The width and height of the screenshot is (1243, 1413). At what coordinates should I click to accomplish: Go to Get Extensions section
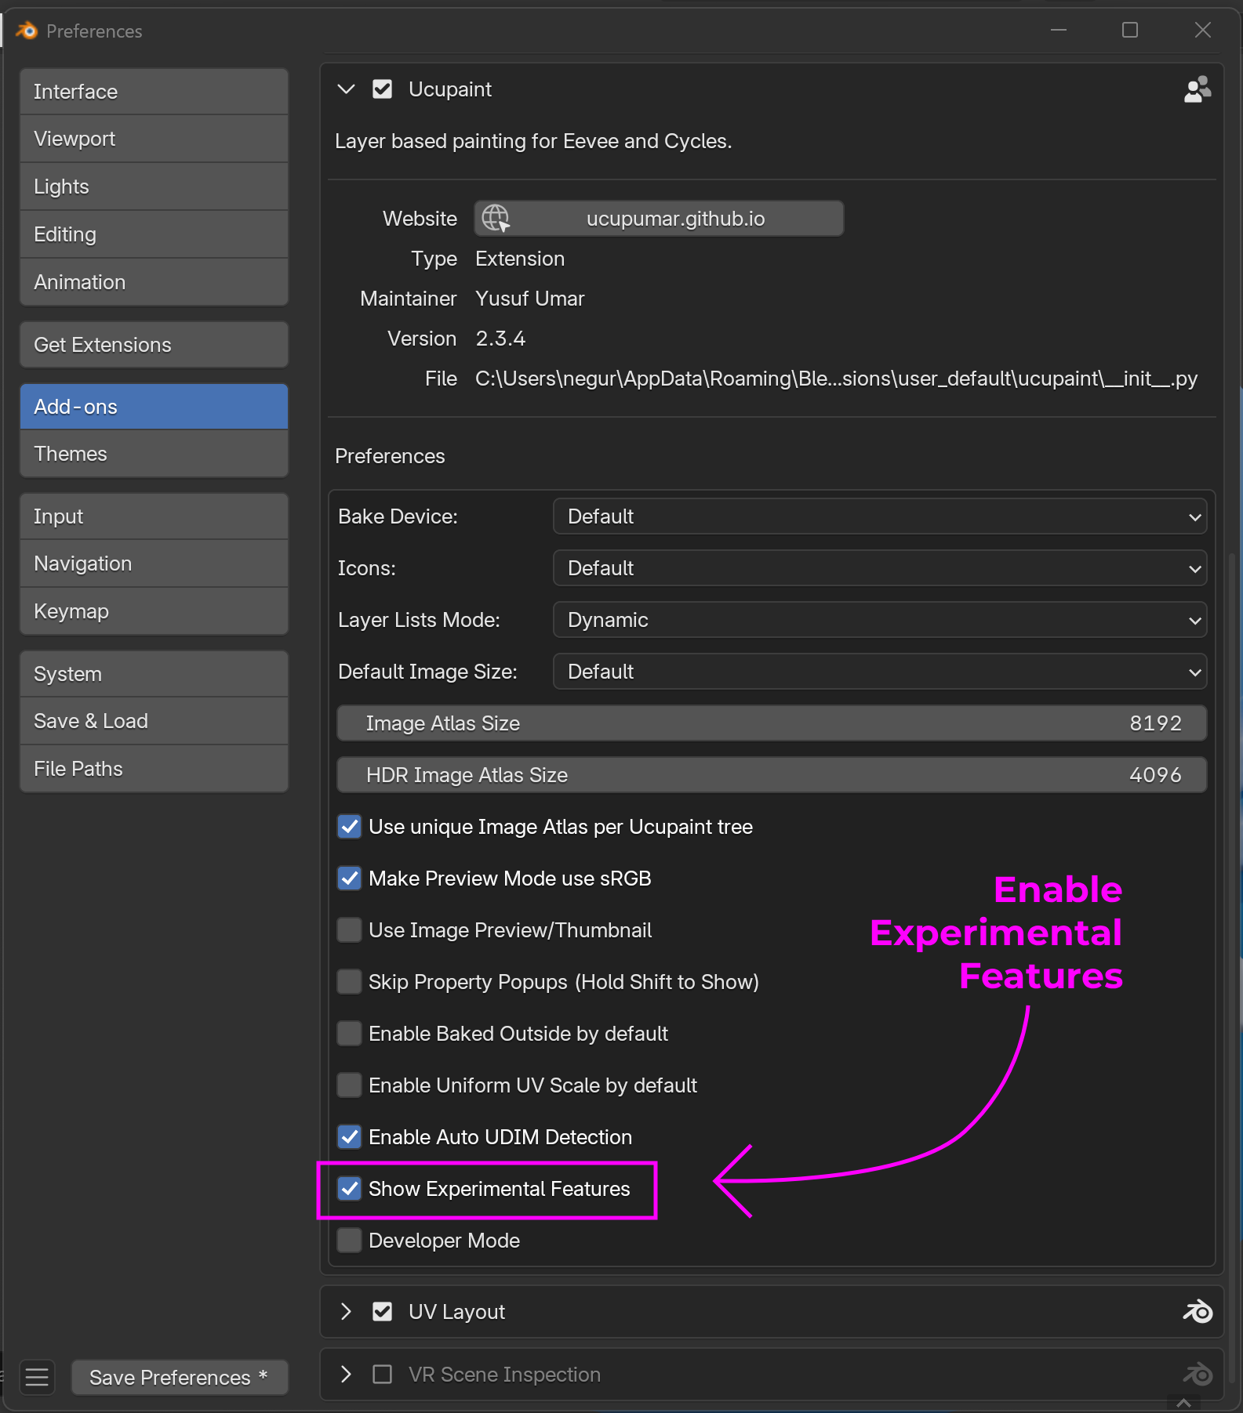154,345
